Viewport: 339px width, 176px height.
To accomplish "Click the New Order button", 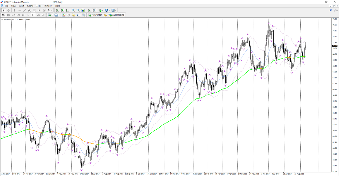I will (x=95, y=15).
